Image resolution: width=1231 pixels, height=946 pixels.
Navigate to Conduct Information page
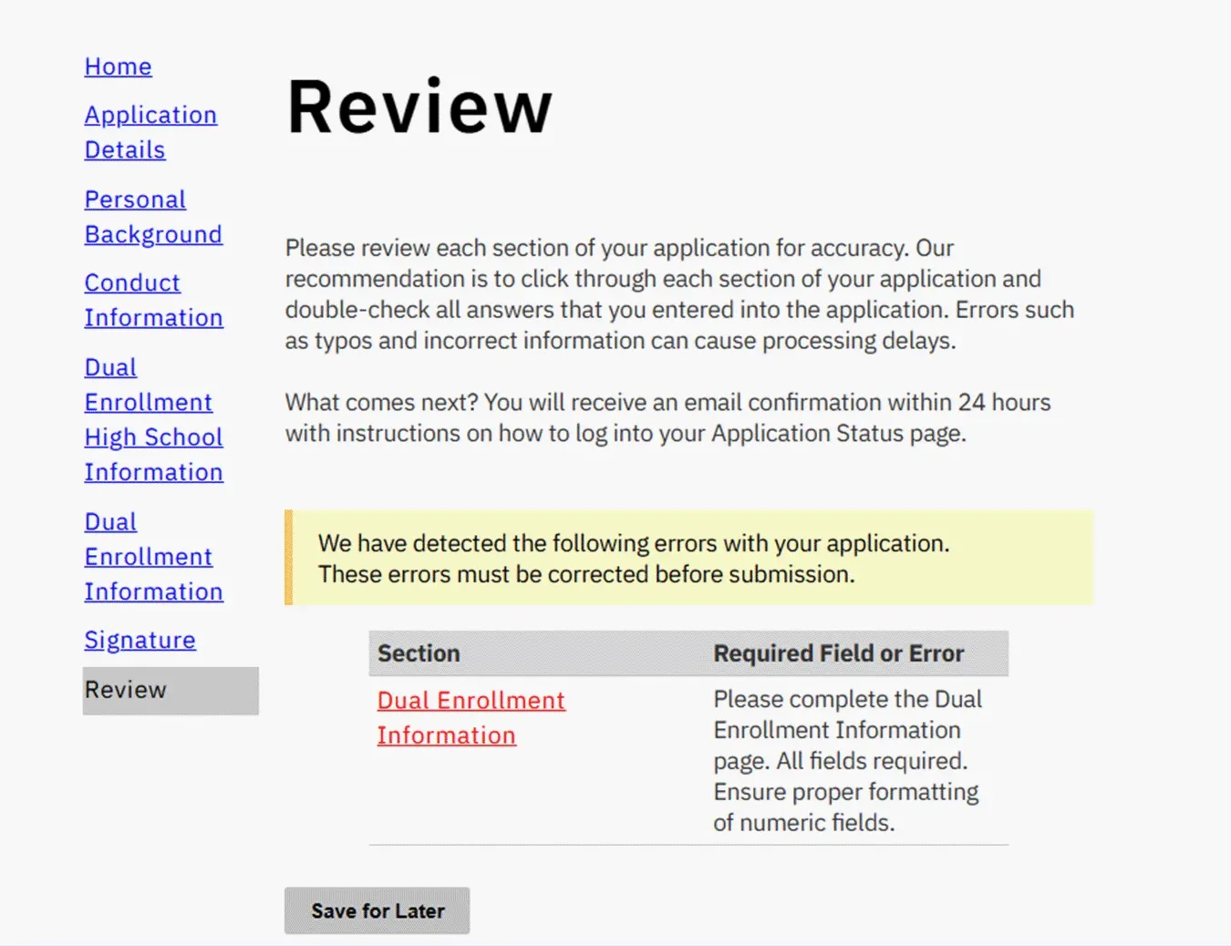pyautogui.click(x=153, y=300)
